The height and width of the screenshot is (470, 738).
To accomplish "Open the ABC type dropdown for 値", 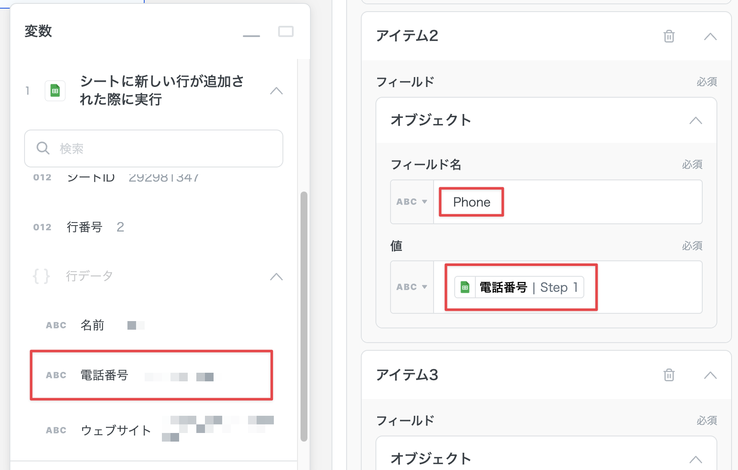I will [412, 287].
